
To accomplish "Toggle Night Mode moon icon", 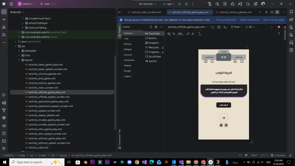I will (x=225, y=27).
